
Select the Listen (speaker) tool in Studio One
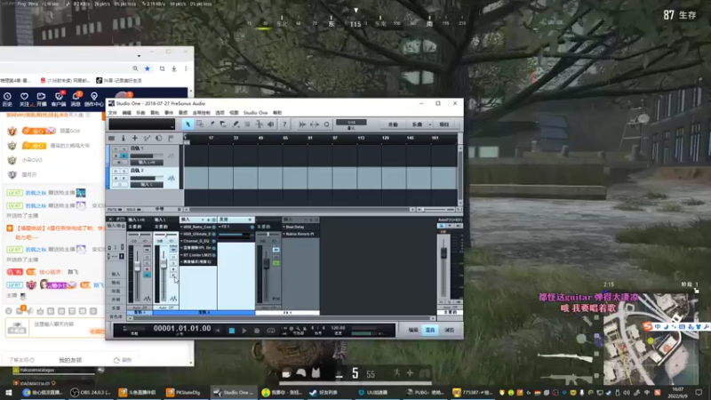click(x=271, y=124)
